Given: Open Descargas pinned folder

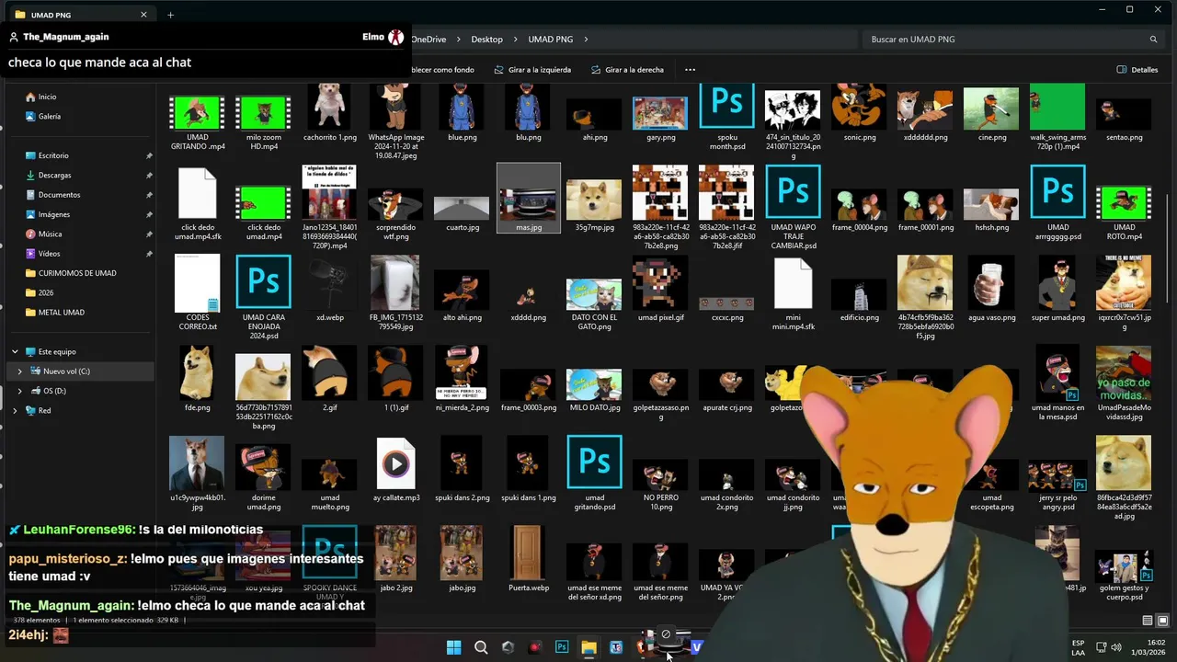Looking at the screenshot, I should pyautogui.click(x=54, y=175).
